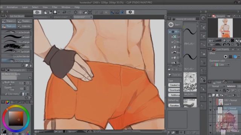Expand the Manga material folder

pyautogui.click(x=172, y=47)
